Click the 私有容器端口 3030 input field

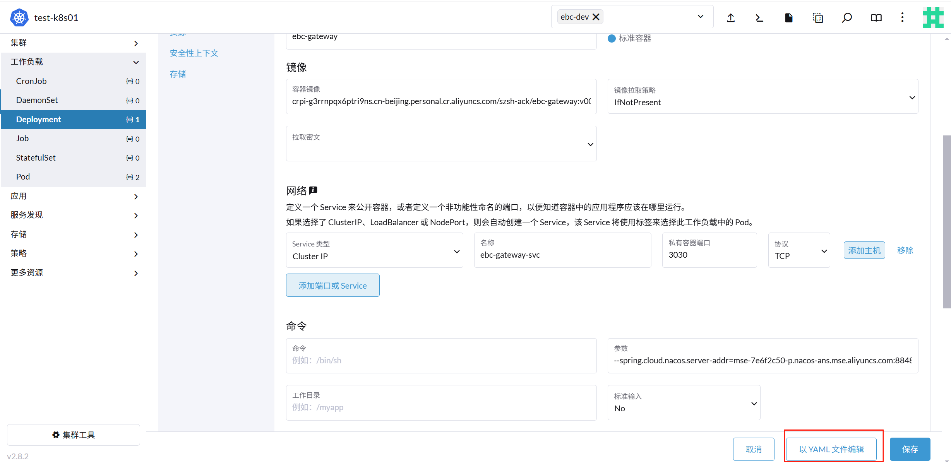coord(709,255)
